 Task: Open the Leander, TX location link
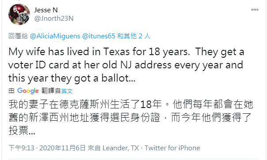click(x=121, y=148)
